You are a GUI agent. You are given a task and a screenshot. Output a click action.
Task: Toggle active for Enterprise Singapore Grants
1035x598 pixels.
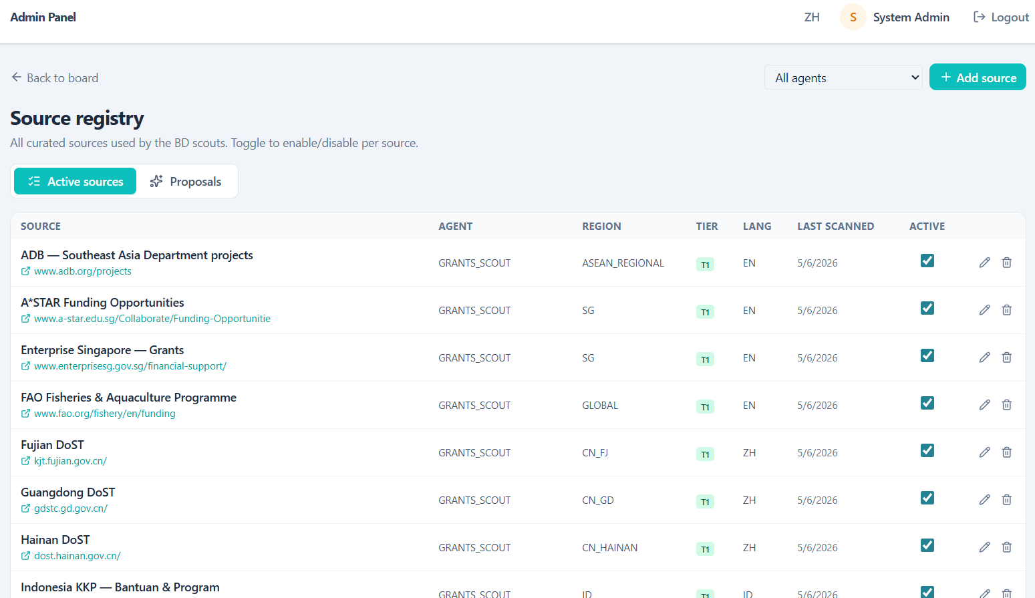927,355
